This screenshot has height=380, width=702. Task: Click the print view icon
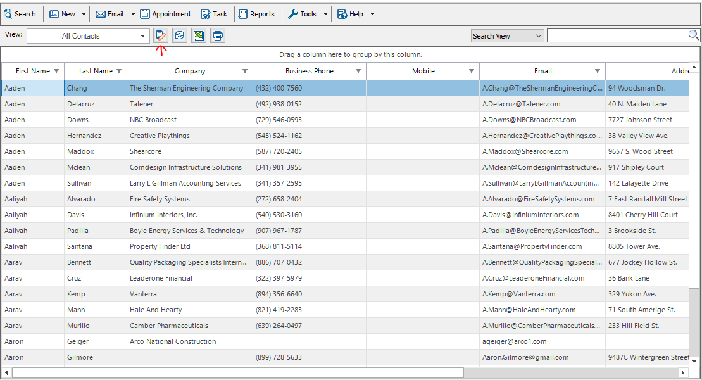click(218, 35)
